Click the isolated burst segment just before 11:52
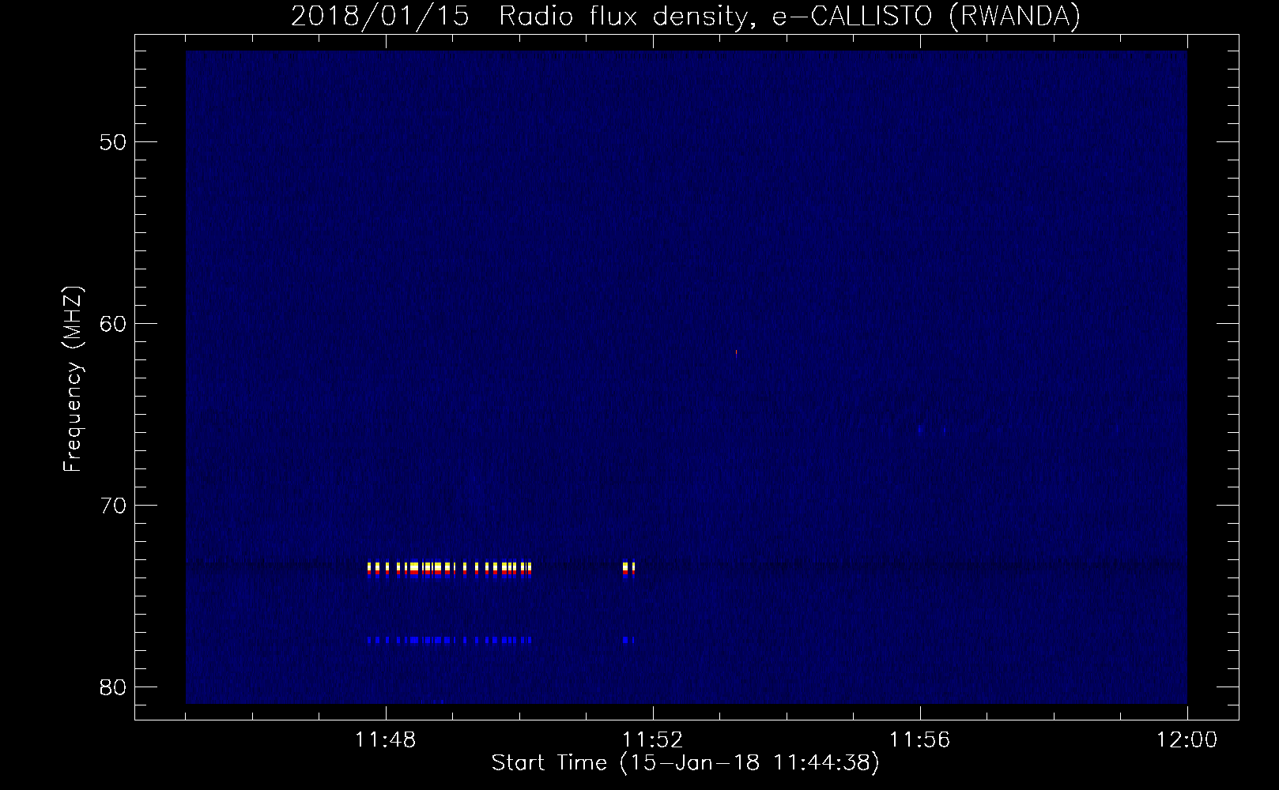 [629, 569]
